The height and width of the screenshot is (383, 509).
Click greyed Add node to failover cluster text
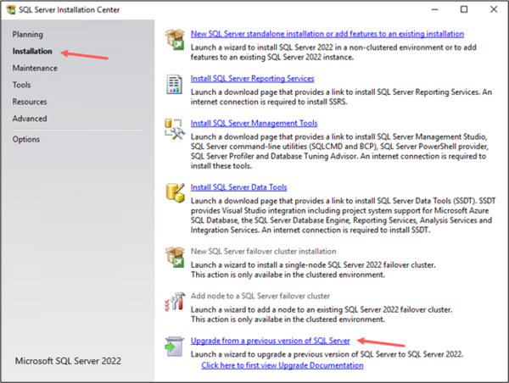[260, 296]
